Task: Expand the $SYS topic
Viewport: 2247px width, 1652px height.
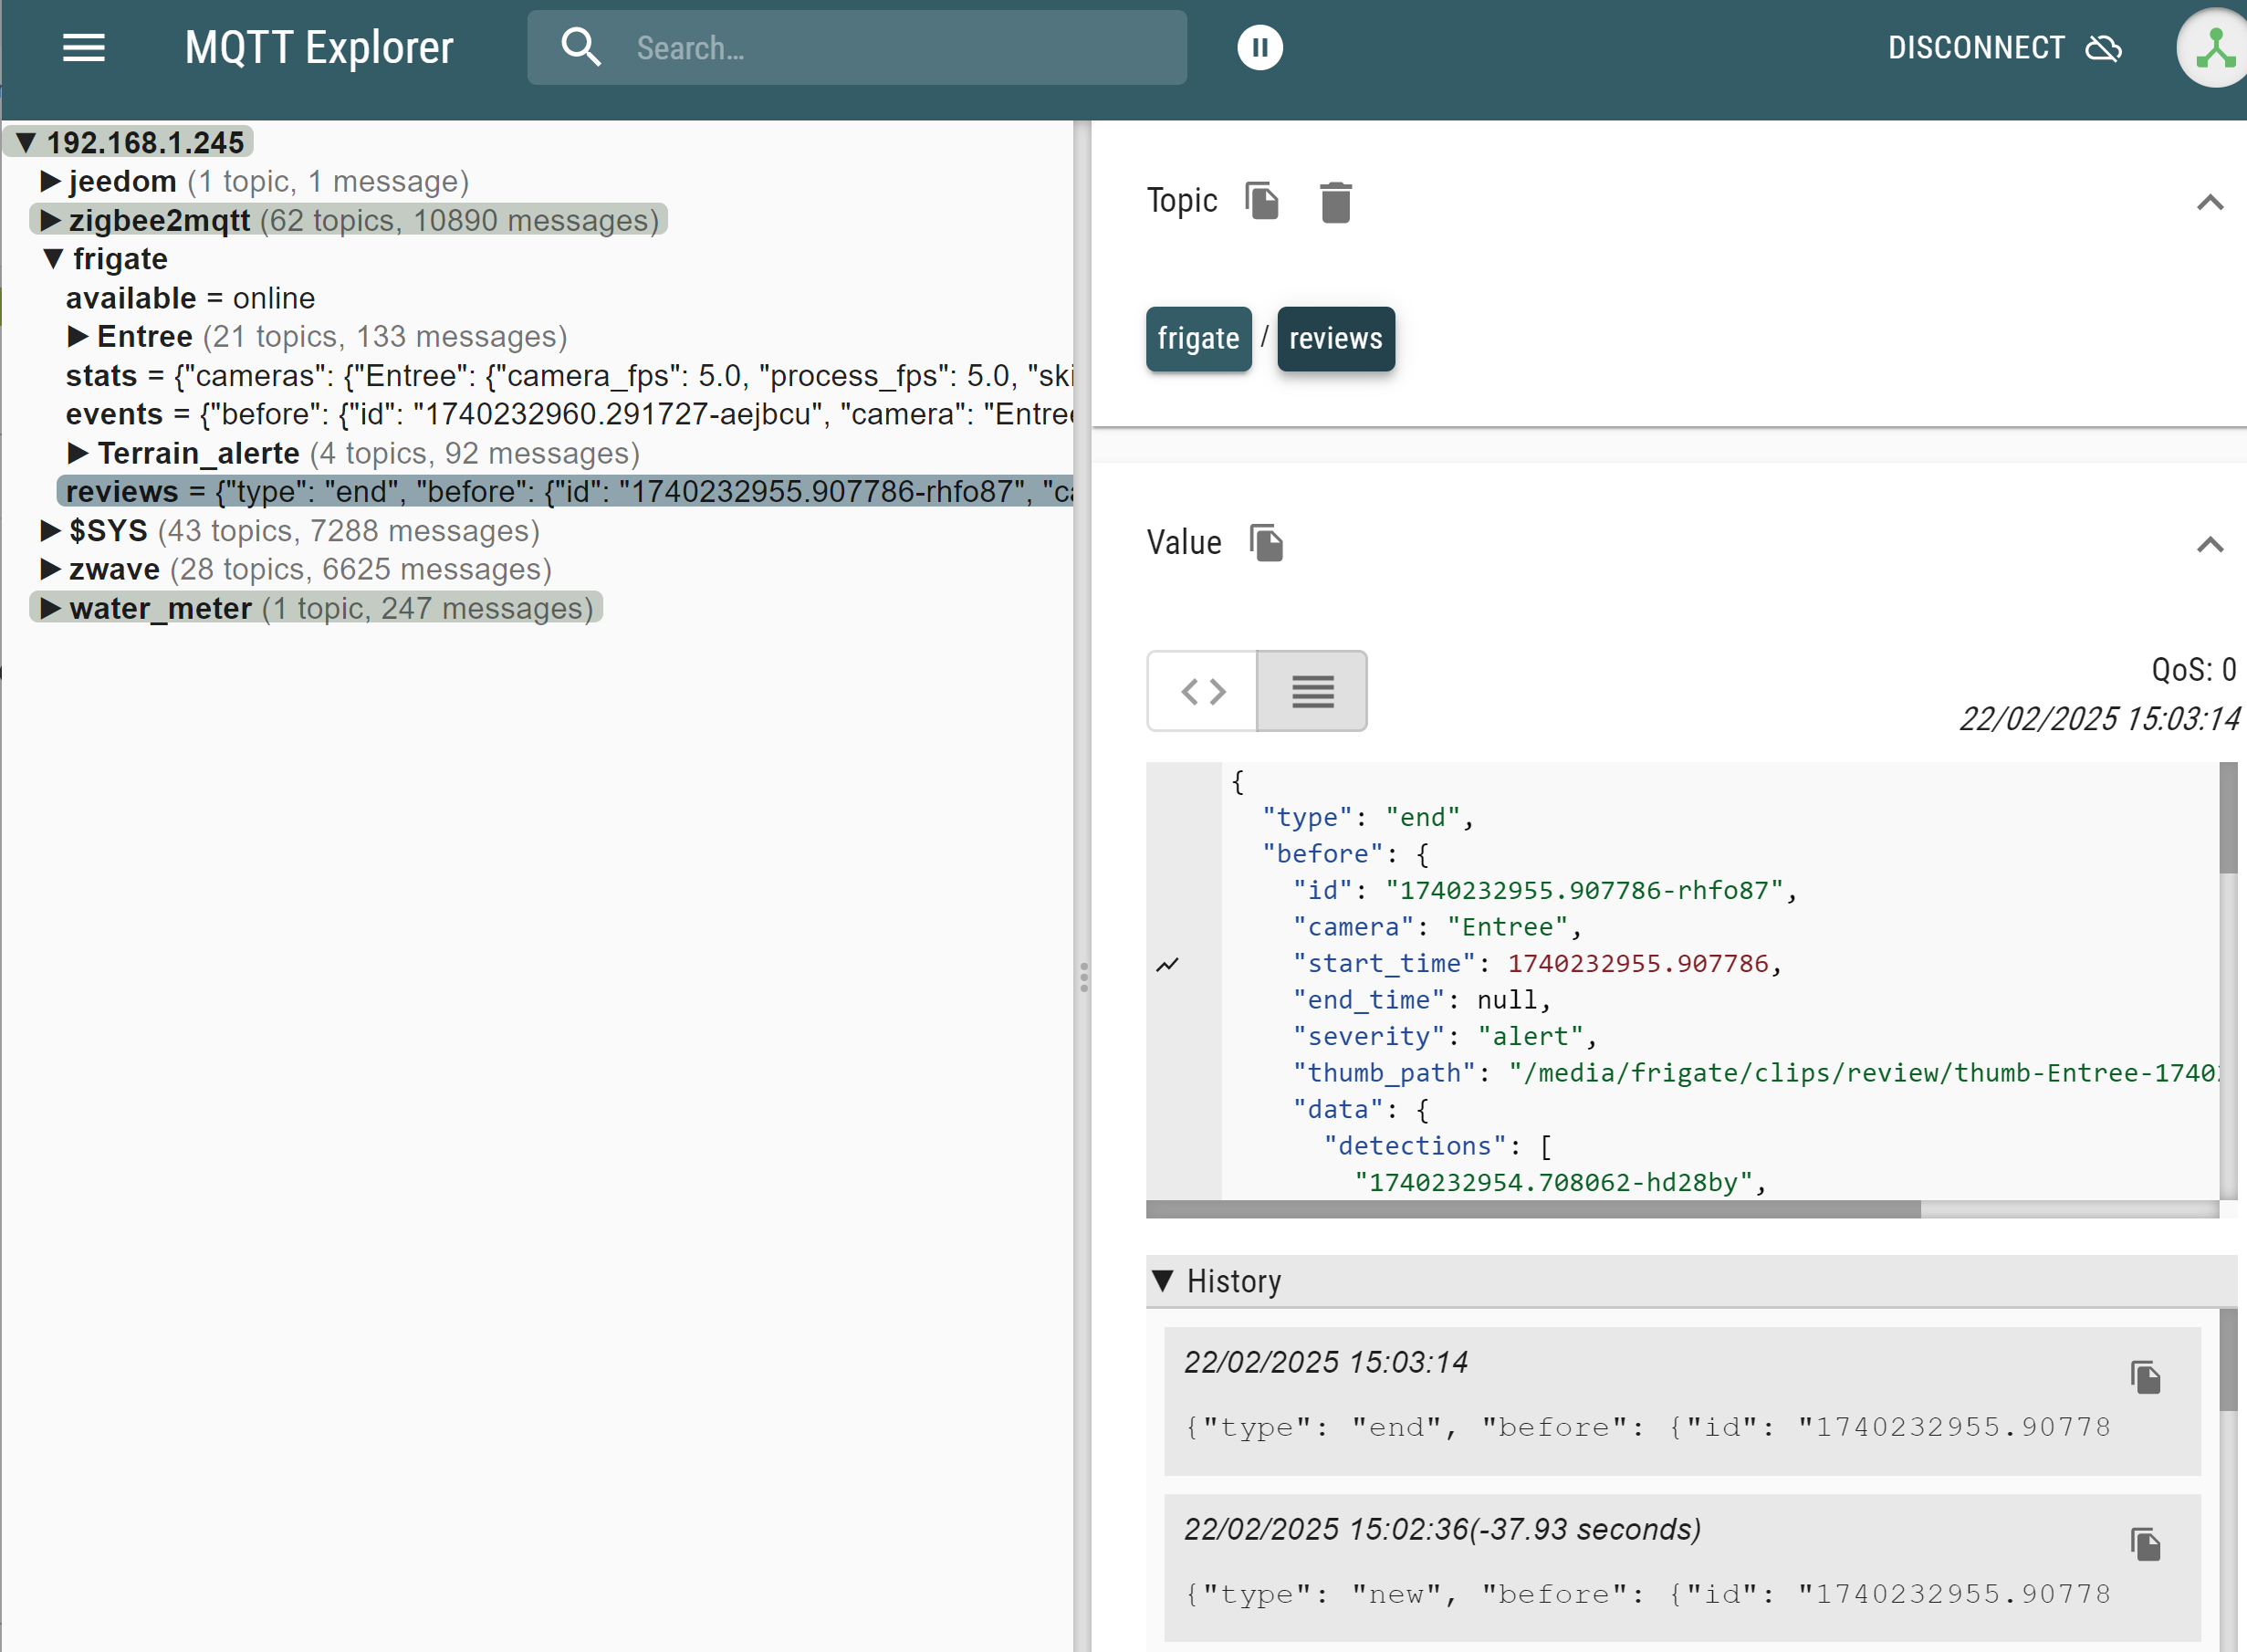Action: pyautogui.click(x=50, y=531)
